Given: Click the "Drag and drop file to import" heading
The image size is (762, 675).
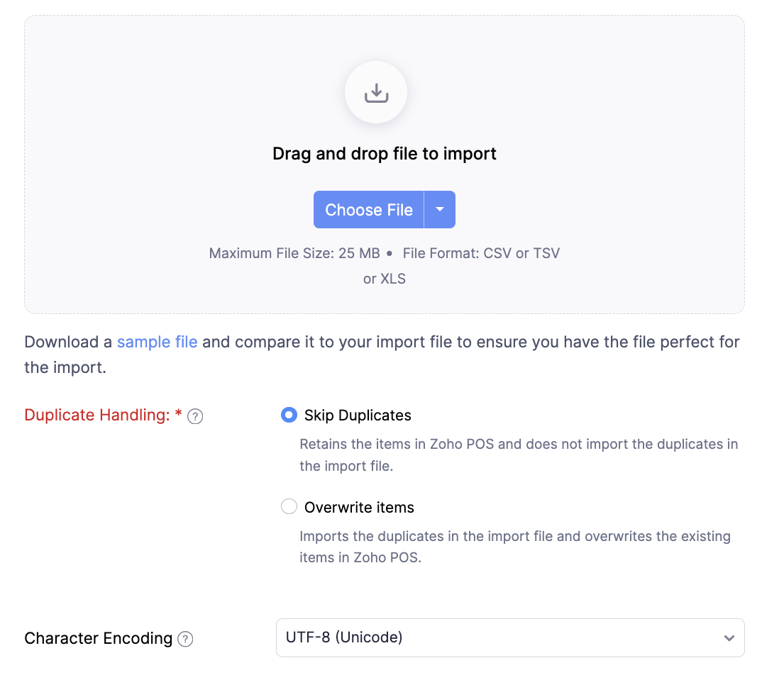Looking at the screenshot, I should point(385,154).
